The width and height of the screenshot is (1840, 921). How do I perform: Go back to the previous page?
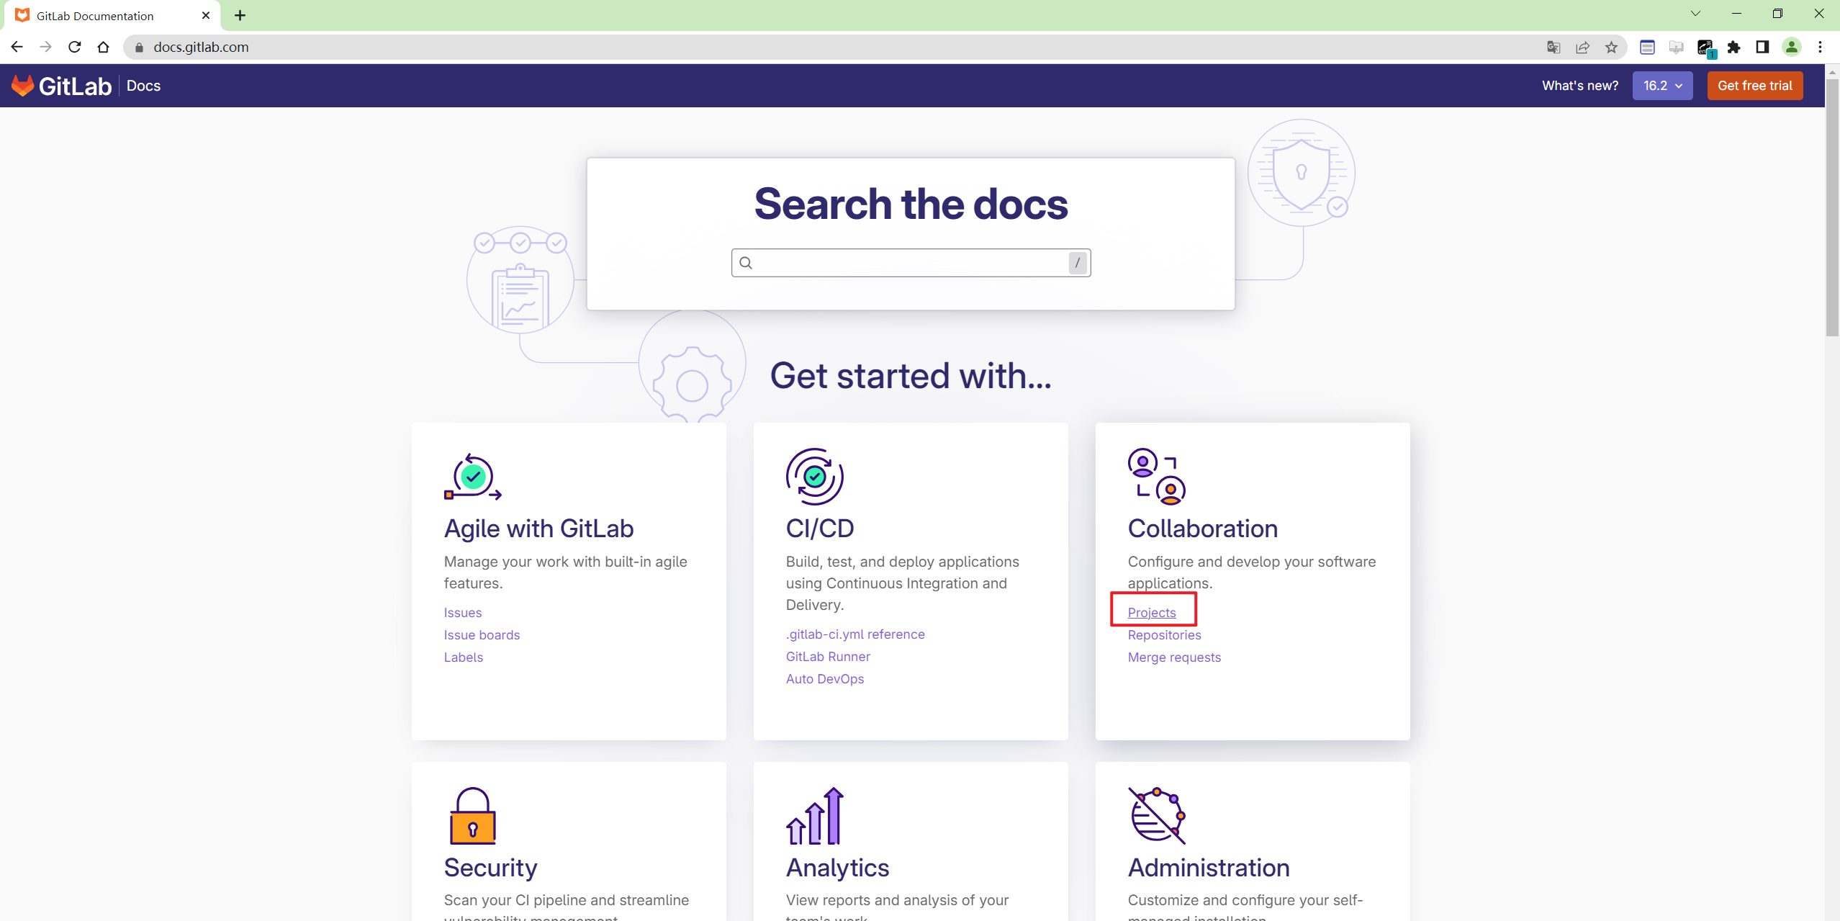point(17,47)
